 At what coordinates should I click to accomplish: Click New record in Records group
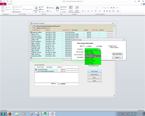tap(41, 7)
